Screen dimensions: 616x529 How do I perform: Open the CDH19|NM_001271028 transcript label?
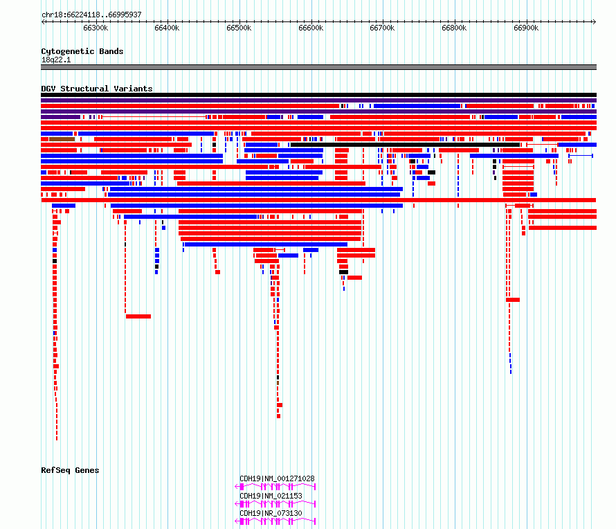tap(277, 478)
